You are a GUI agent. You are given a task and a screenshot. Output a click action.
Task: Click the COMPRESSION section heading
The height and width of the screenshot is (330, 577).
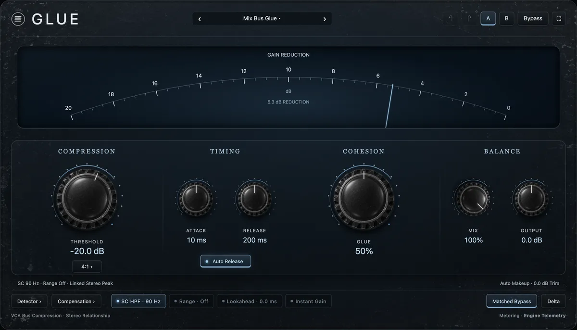point(87,151)
